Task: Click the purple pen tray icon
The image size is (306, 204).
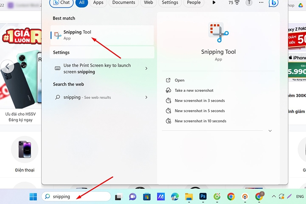Action: click(x=289, y=196)
